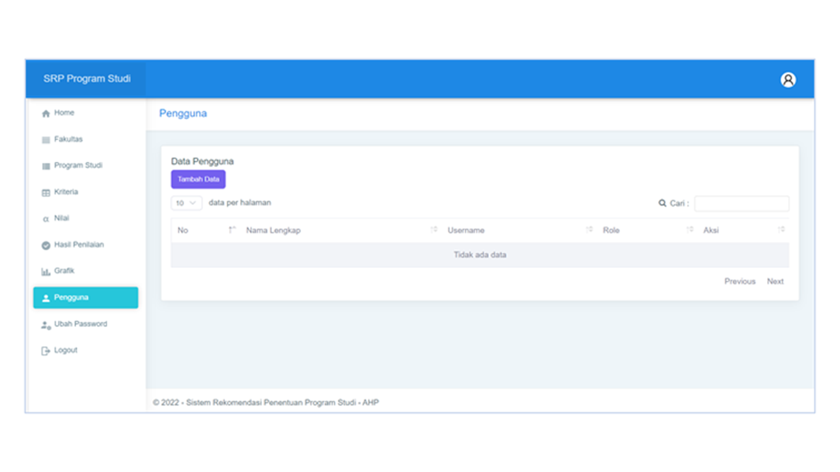Click the Grafik bar chart icon

click(x=46, y=271)
